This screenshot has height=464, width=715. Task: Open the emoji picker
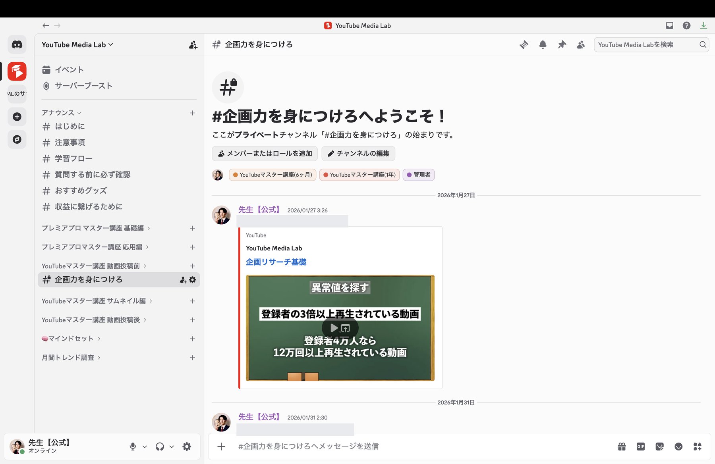pos(678,447)
